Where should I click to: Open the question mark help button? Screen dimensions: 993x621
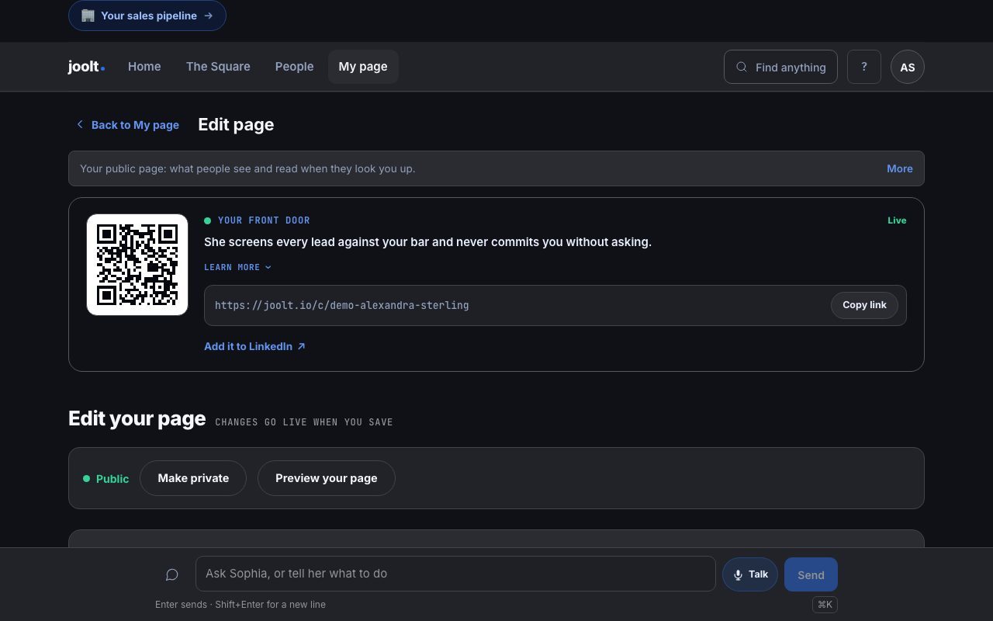[864, 67]
